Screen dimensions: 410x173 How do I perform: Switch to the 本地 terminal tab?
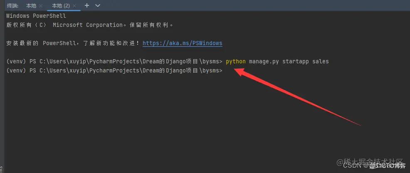coord(31,5)
